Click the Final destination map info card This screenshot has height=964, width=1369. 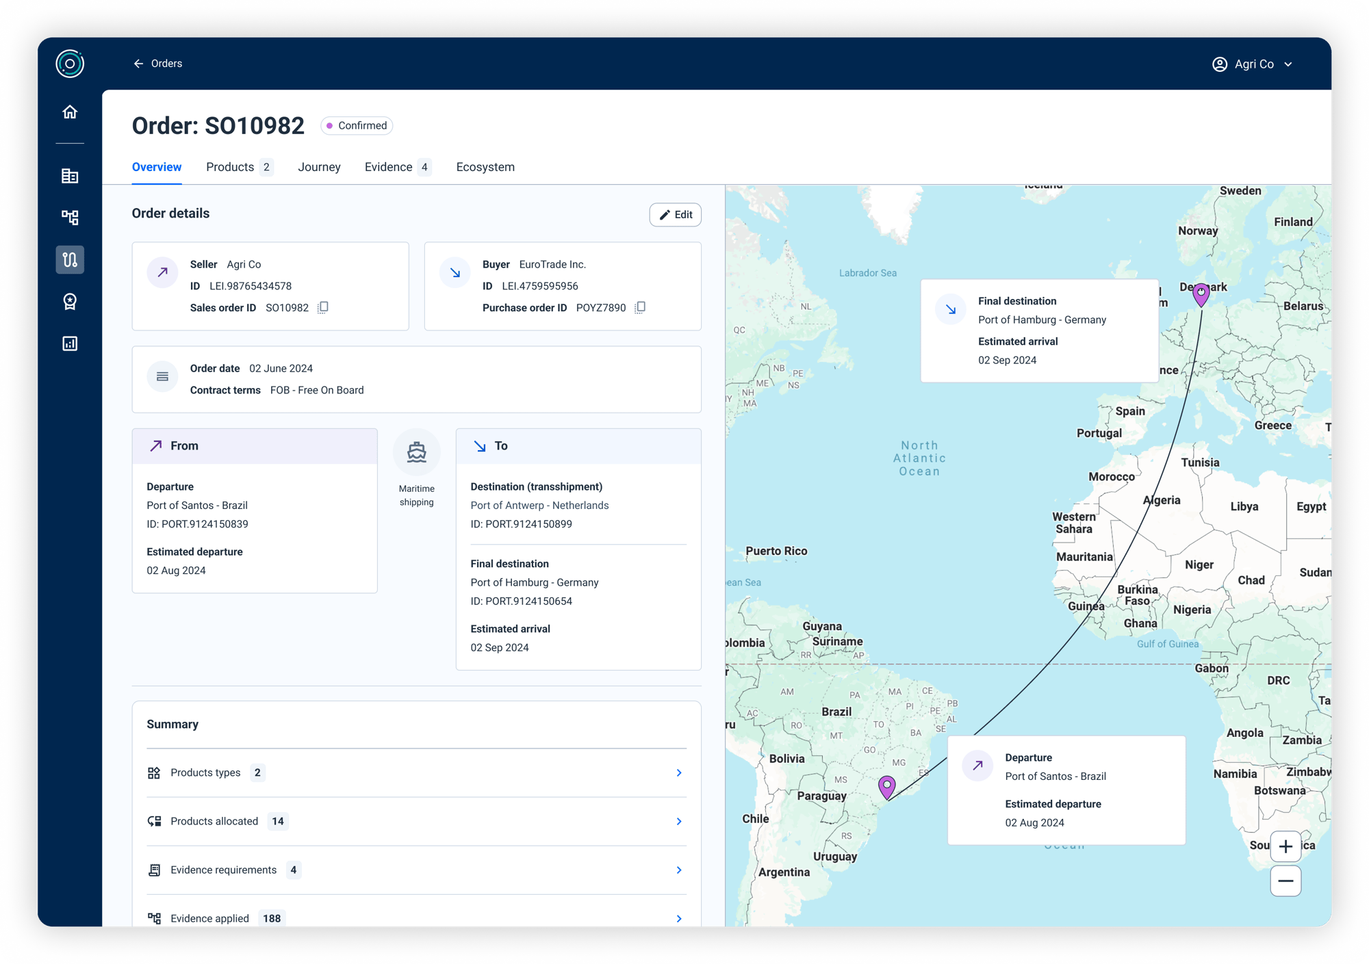click(1039, 330)
